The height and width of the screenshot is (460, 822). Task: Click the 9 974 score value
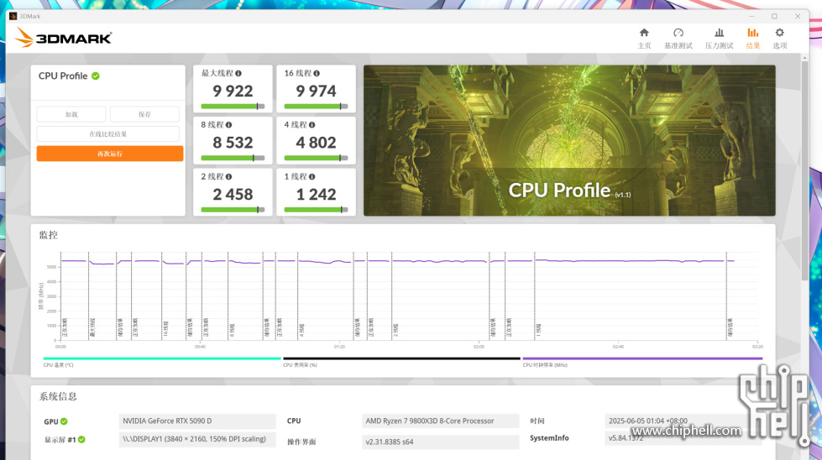point(316,91)
